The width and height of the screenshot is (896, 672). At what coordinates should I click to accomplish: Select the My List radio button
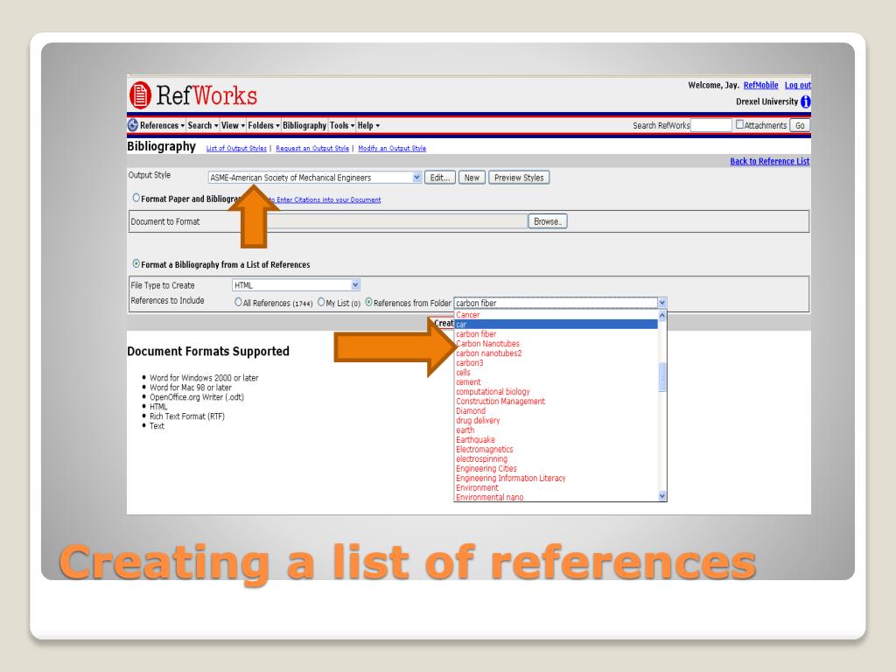[x=321, y=302]
